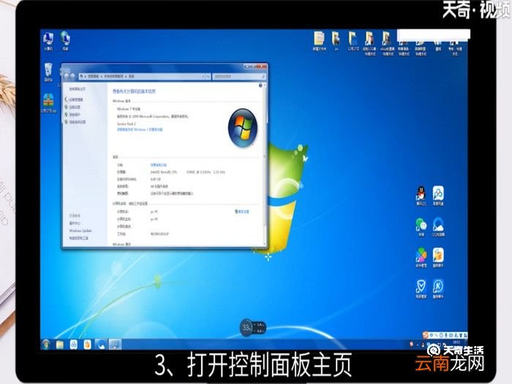Click the 更改设置 link with shield
The width and height of the screenshot is (512, 384).
coord(242,211)
